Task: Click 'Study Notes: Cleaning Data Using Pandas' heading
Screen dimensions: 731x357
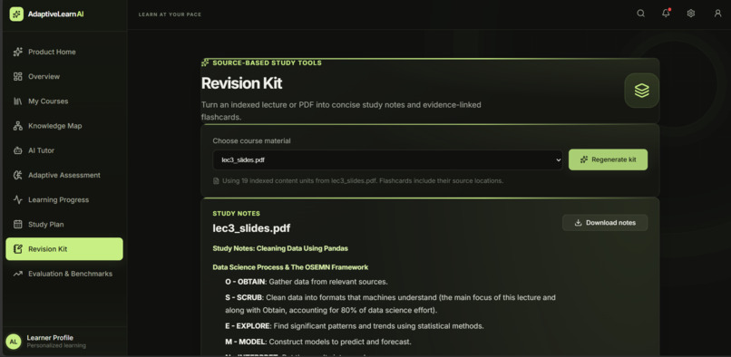Action: [280, 248]
